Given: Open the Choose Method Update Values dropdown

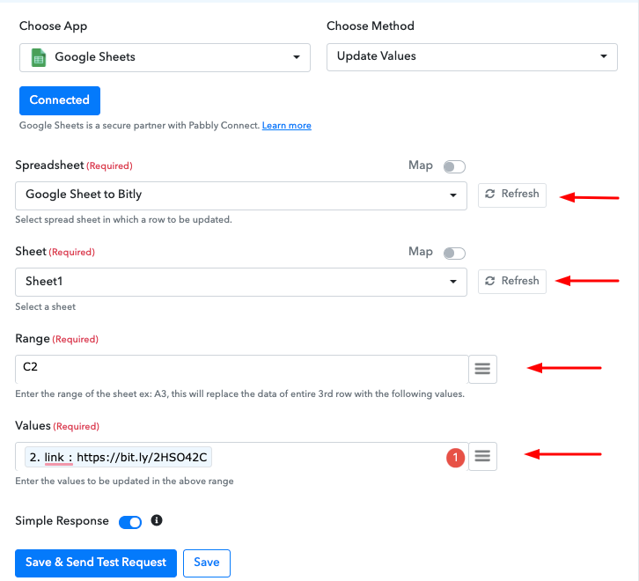Looking at the screenshot, I should click(472, 57).
